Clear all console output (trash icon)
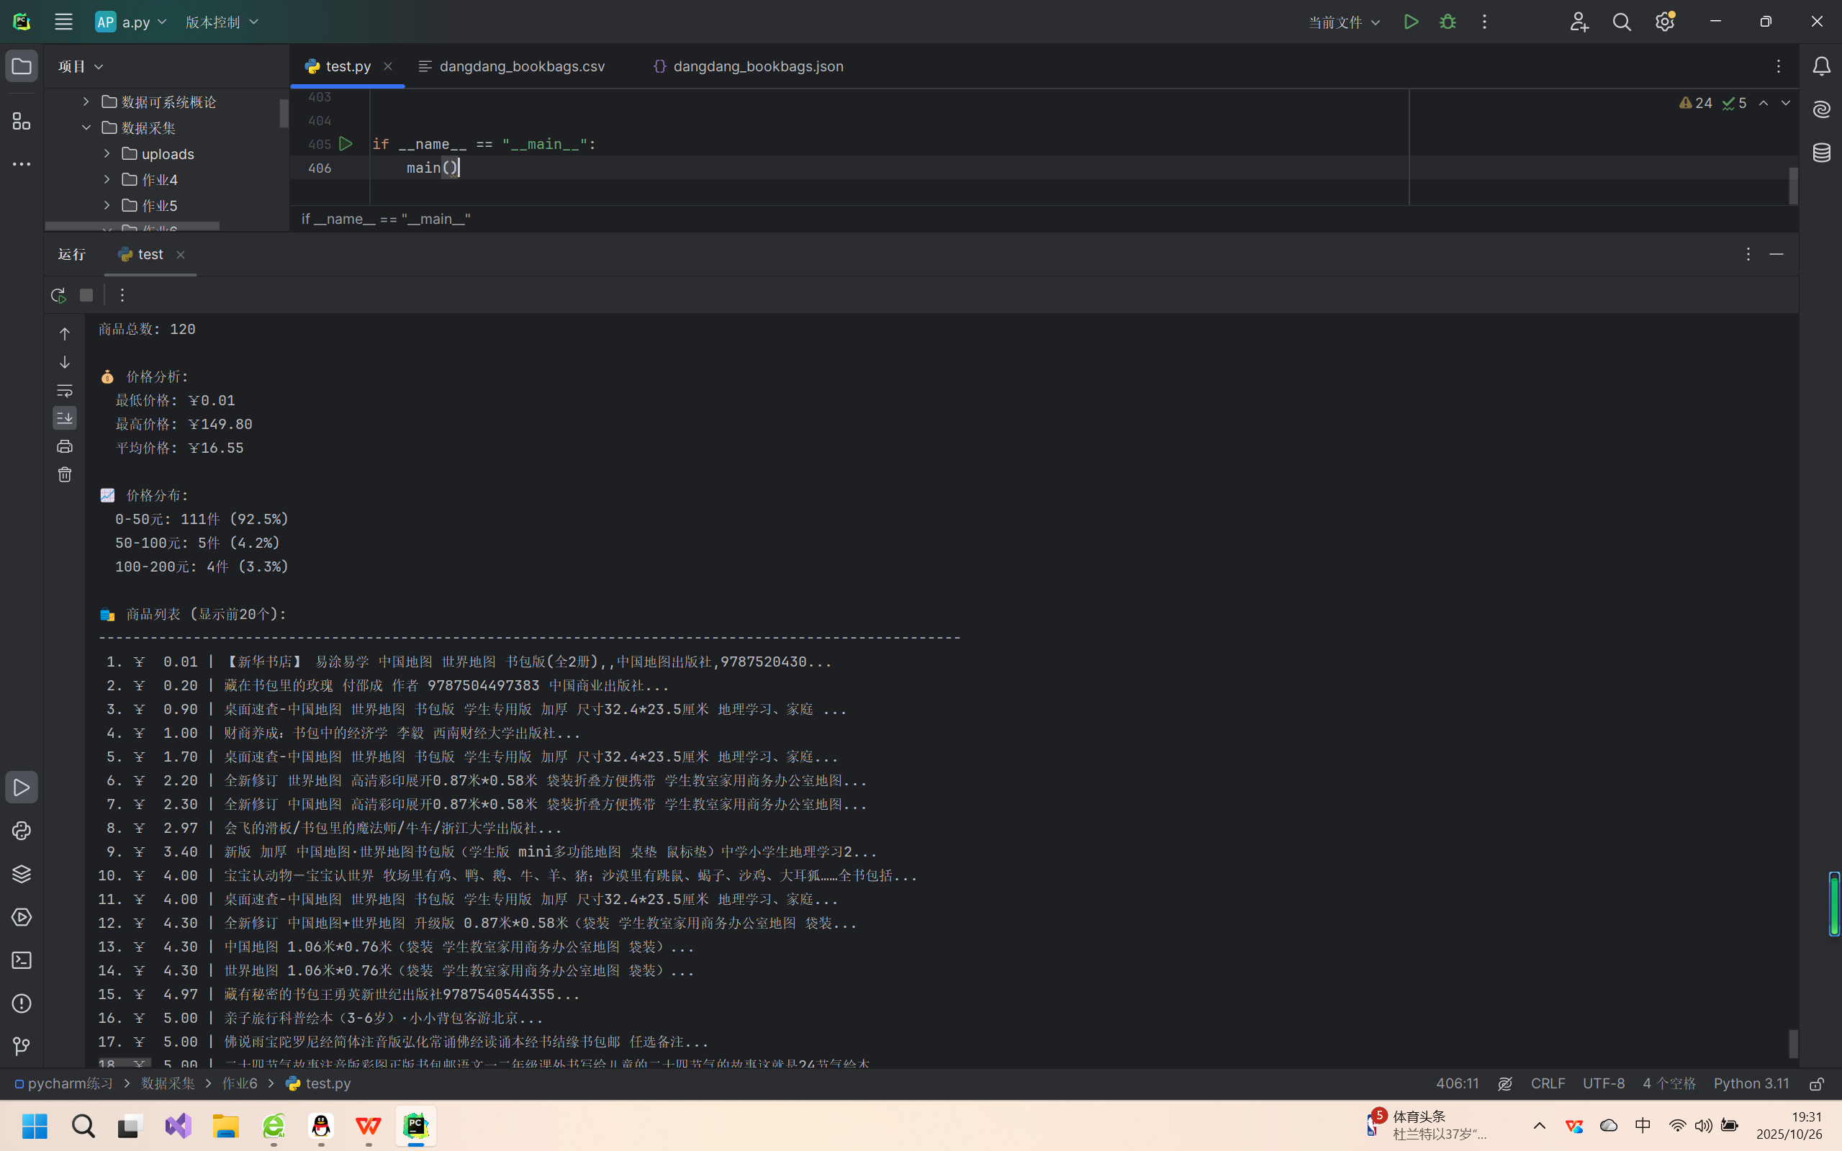 (x=65, y=475)
